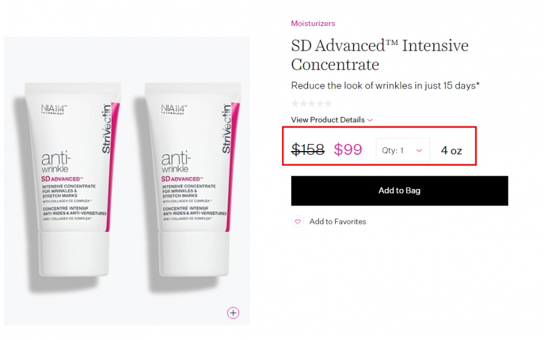Screen dimensions: 544x340
Task: Click the fifth star in the rating
Action: [x=328, y=103]
